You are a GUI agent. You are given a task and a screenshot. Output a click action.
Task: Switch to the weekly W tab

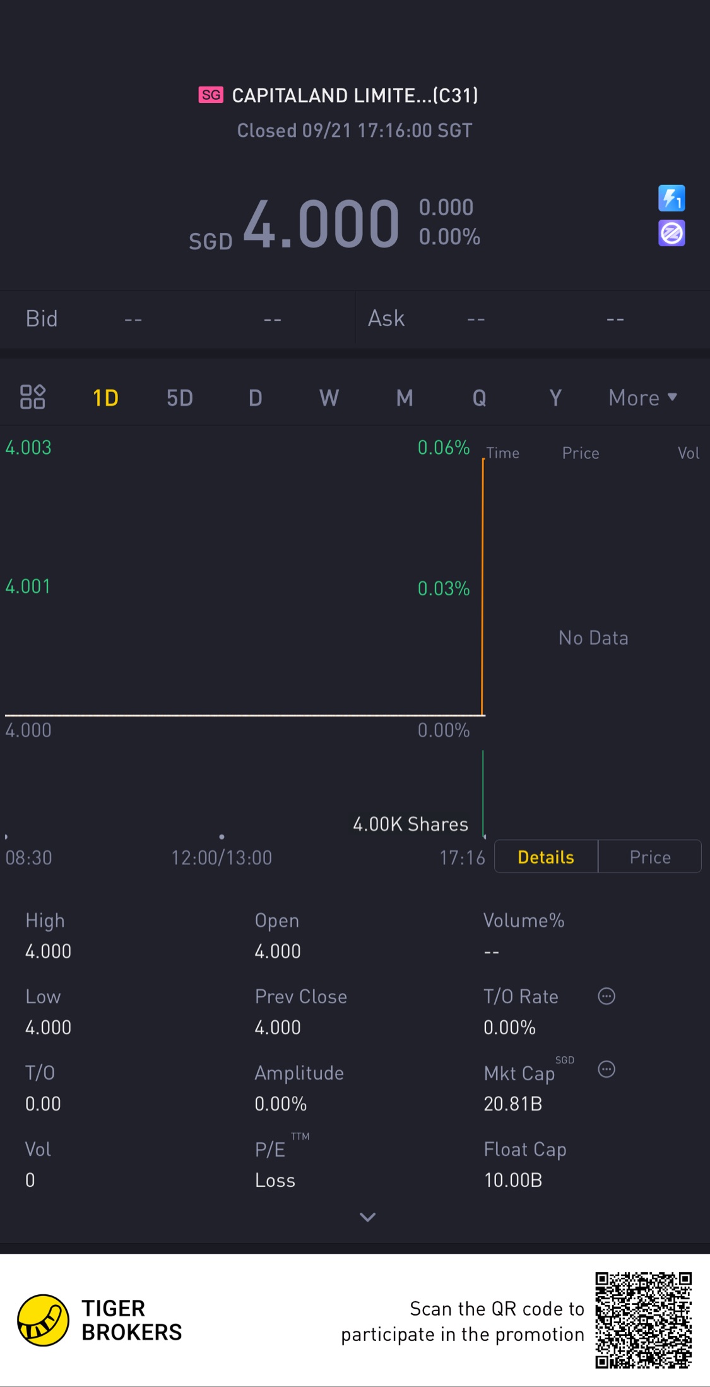(x=329, y=398)
